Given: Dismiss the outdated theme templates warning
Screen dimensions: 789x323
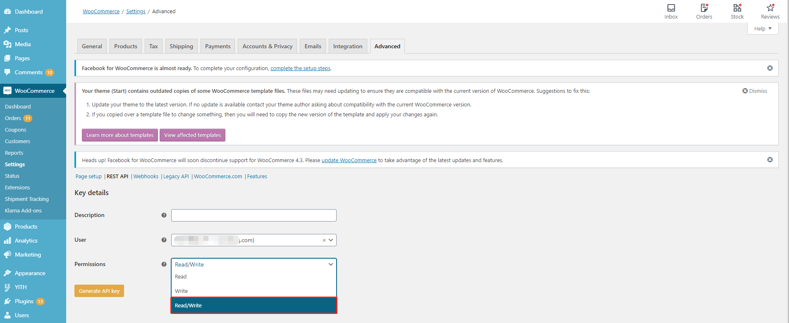Looking at the screenshot, I should pos(754,91).
